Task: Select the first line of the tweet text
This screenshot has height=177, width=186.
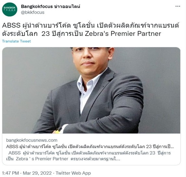Action: [x=90, y=25]
